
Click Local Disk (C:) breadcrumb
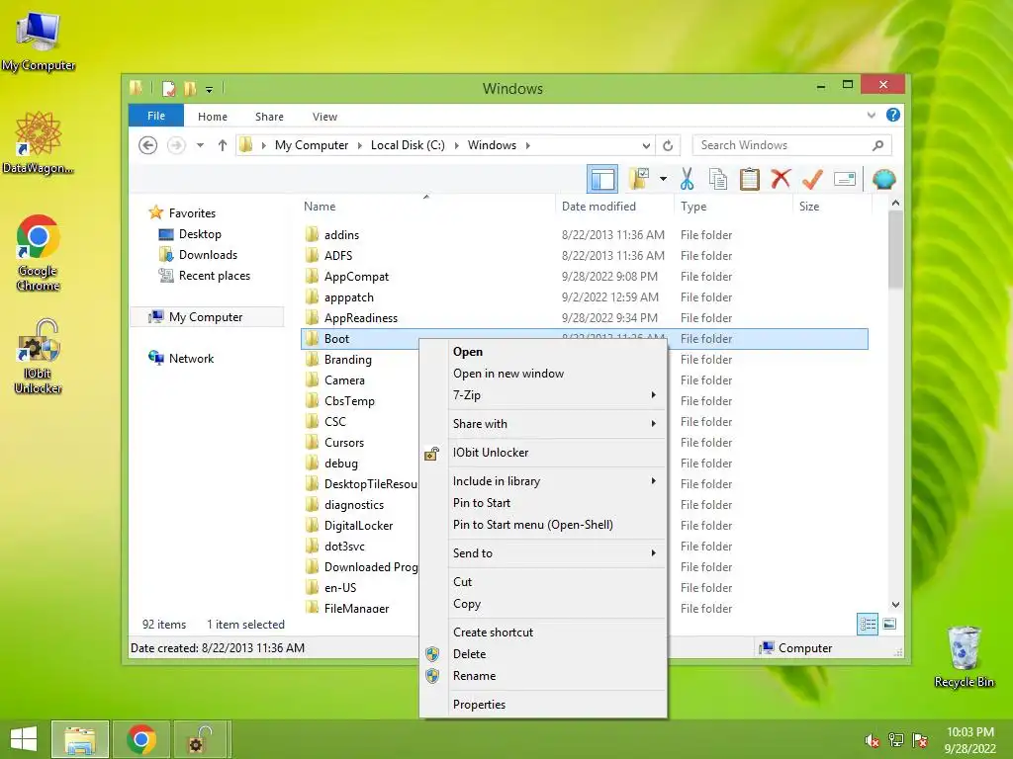pyautogui.click(x=408, y=145)
